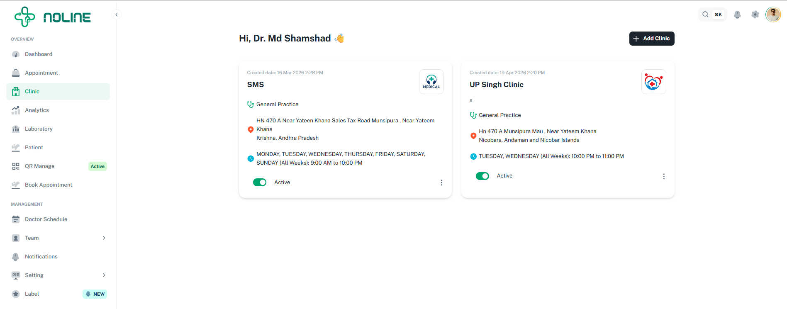Image resolution: width=787 pixels, height=309 pixels.
Task: Click the Add Clinic button
Action: (652, 39)
